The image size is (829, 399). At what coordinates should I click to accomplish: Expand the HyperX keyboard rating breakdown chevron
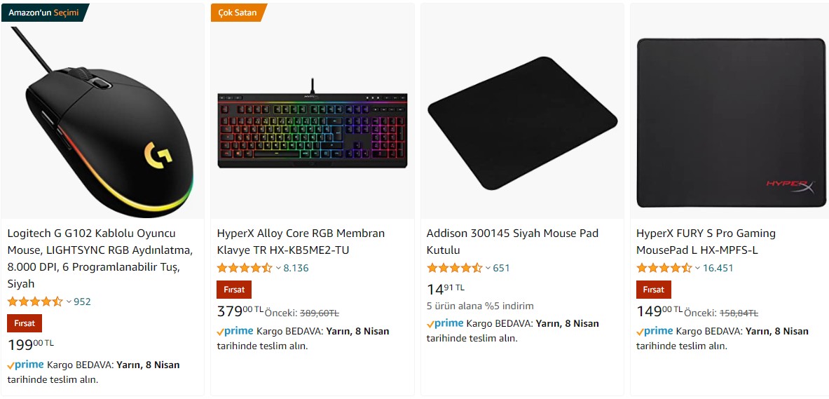click(278, 268)
